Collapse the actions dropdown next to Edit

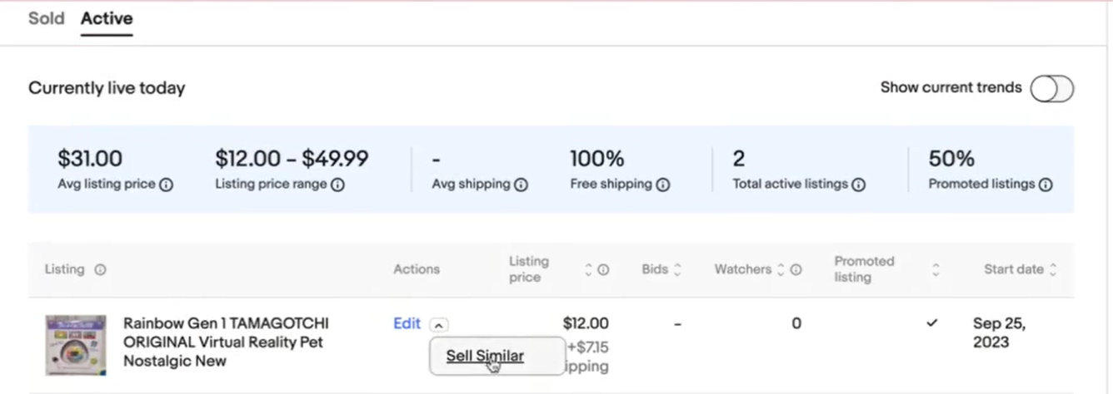pyautogui.click(x=440, y=325)
